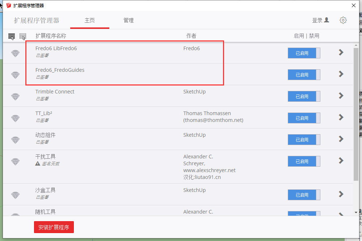The width and height of the screenshot is (362, 241).
Task: Open settings via the gear icon
Action: tap(343, 20)
